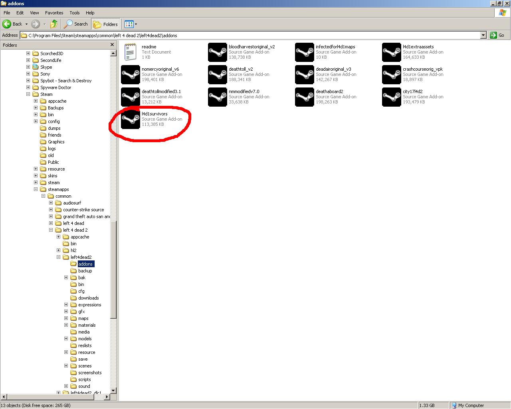Collapse the left4dead2 subfolder node
Viewport: 511px width, 409px height.
(x=58, y=257)
